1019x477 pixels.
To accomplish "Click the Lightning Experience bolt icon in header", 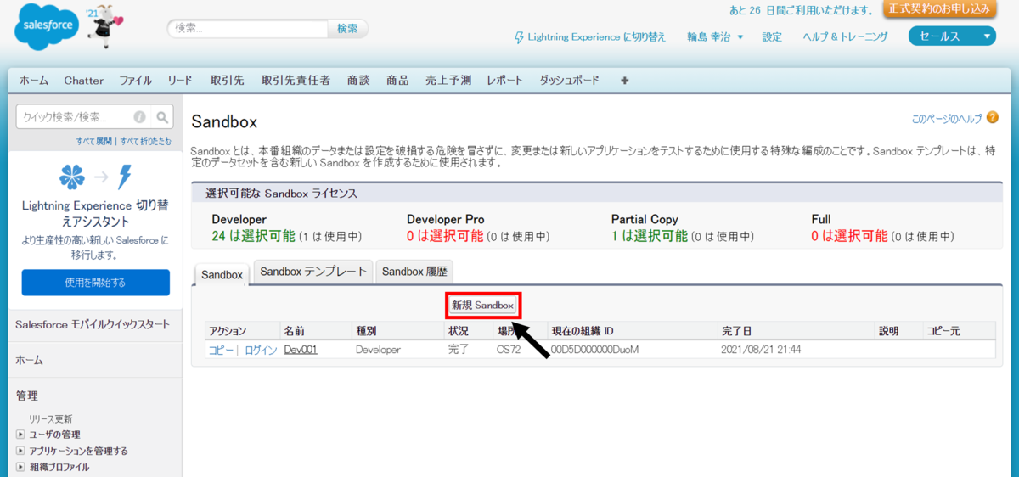I will 520,37.
